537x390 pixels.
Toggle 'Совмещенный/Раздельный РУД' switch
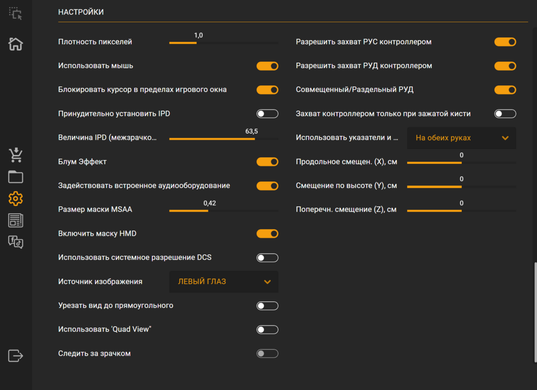coord(505,90)
